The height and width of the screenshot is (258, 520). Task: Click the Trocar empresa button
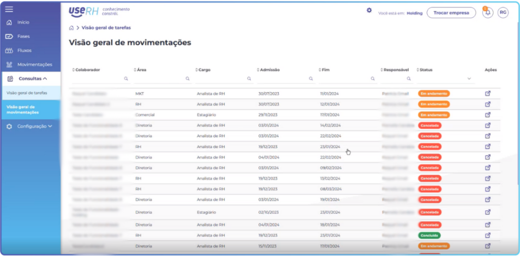click(451, 13)
